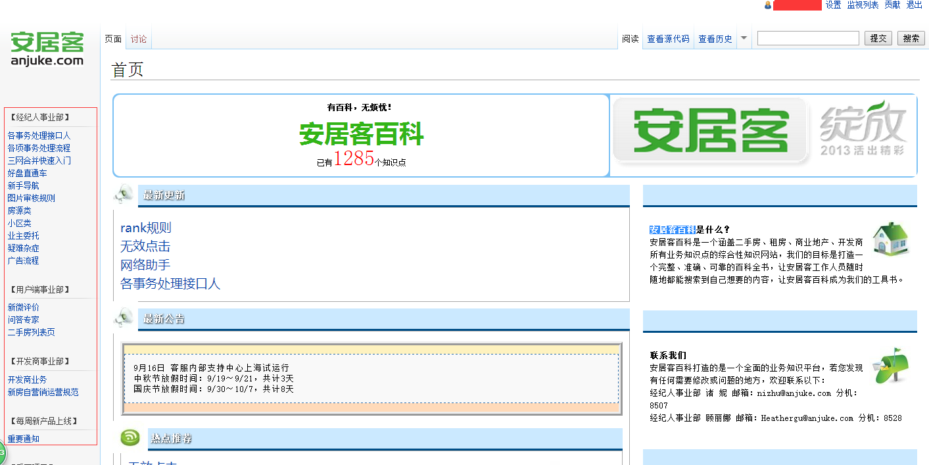Click the 1285 knowledge-point count
Screen dimensions: 929x465
[x=354, y=159]
